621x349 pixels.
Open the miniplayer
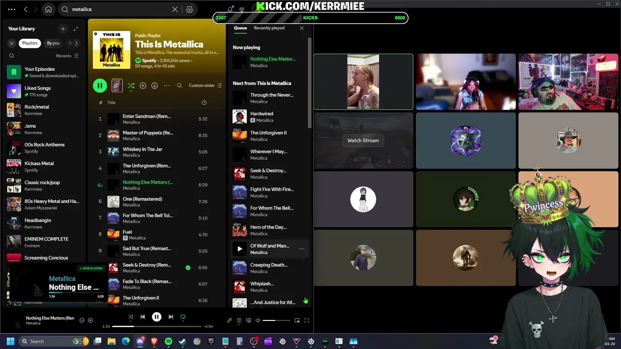tap(297, 320)
